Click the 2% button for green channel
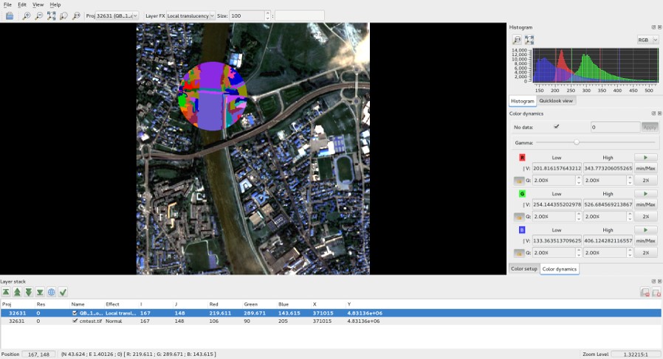Screen dimensions: 663x359 pyautogui.click(x=645, y=217)
